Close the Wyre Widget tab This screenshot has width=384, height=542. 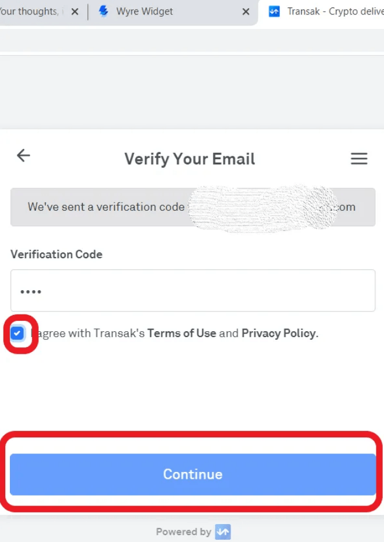point(246,12)
